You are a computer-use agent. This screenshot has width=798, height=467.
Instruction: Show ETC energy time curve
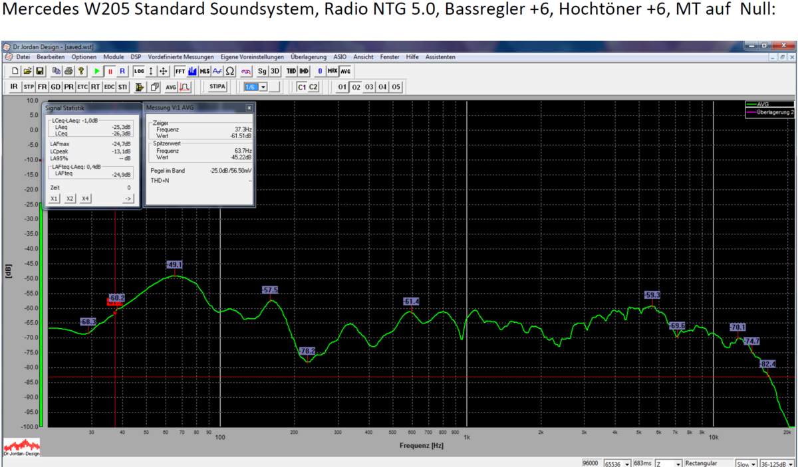tap(82, 87)
